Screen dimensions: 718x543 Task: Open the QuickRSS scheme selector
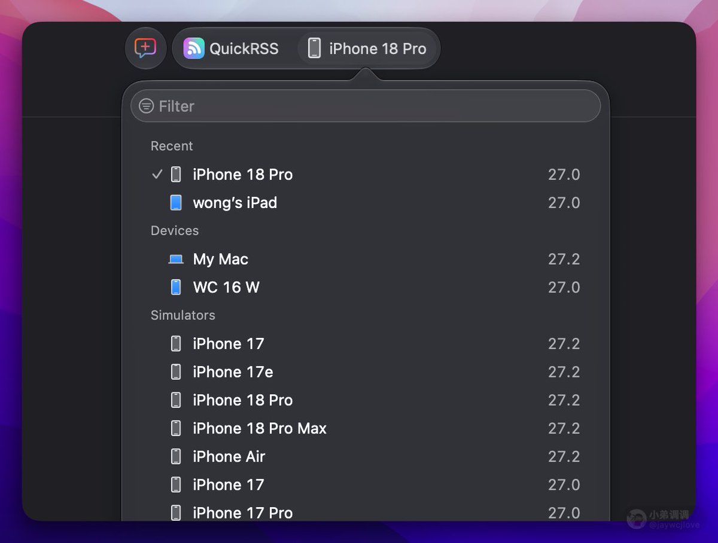232,48
